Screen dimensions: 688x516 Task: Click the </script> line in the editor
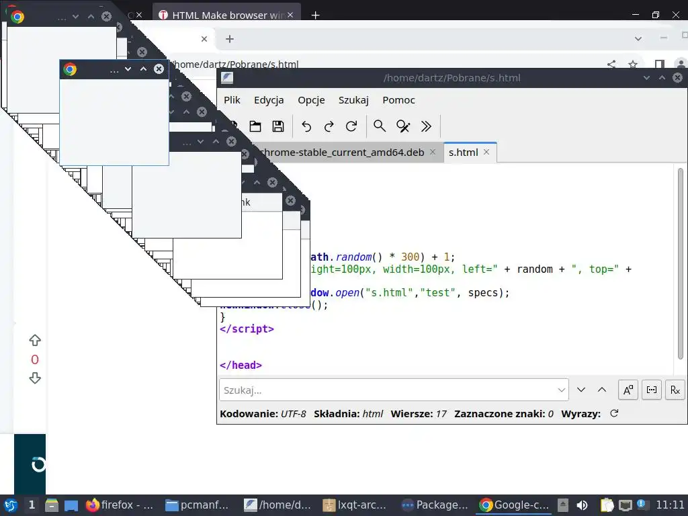pos(247,329)
